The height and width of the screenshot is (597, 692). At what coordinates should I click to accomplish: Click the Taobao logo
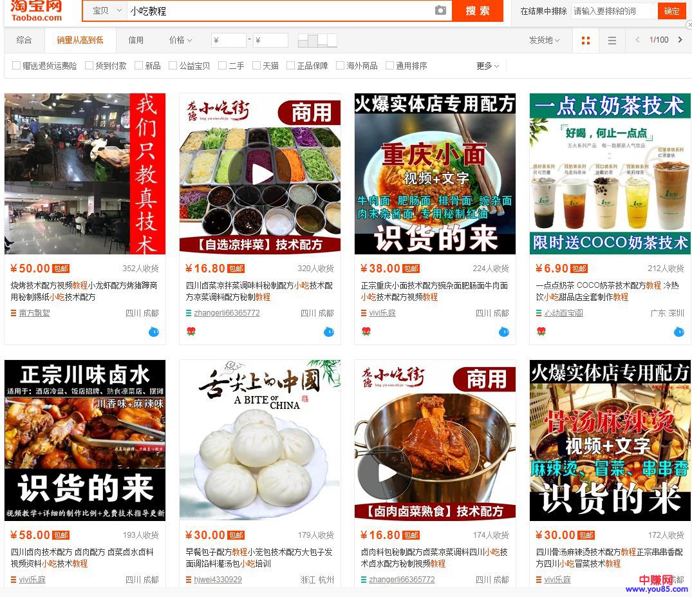(37, 11)
